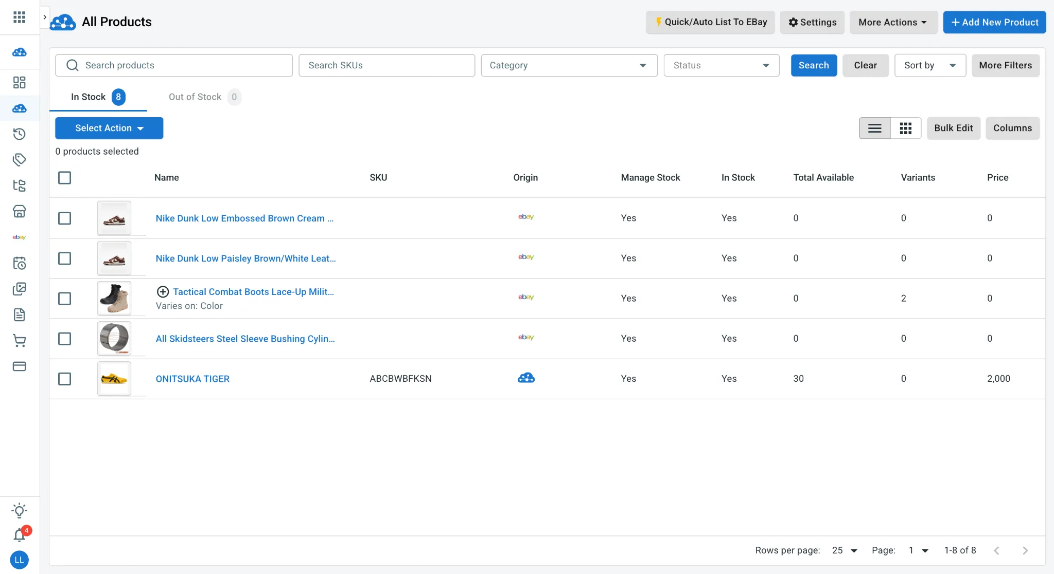Switch to grid view layout
The height and width of the screenshot is (574, 1054).
[x=906, y=128]
